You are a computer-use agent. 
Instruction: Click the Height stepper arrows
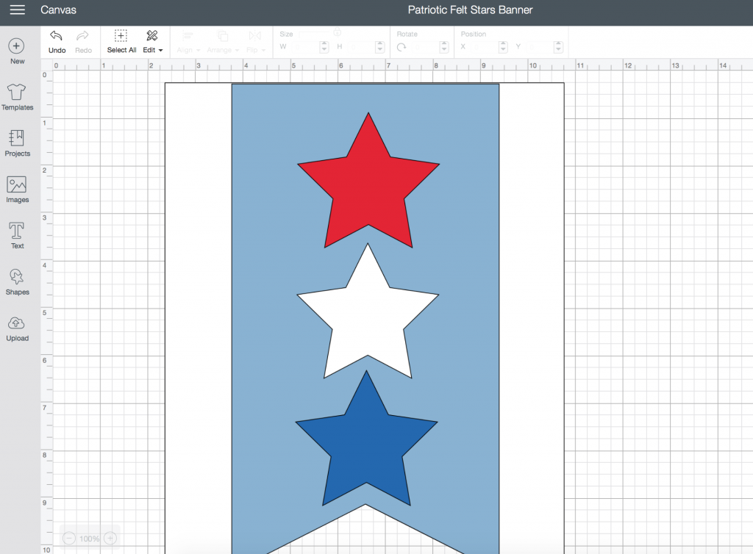380,47
